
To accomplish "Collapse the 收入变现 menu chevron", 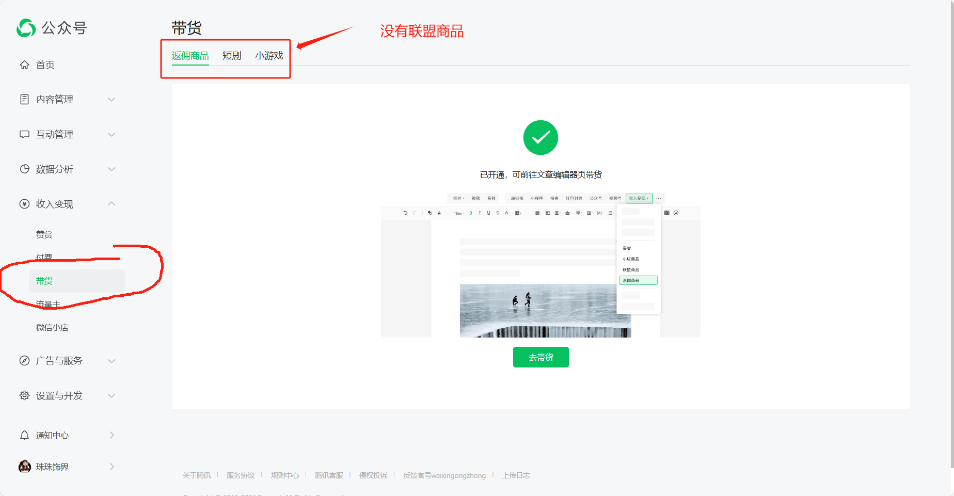I will [112, 204].
